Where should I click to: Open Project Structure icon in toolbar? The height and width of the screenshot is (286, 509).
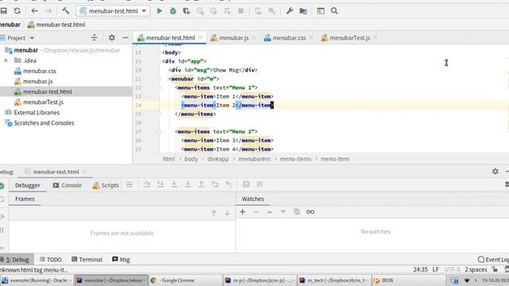click(x=303, y=10)
